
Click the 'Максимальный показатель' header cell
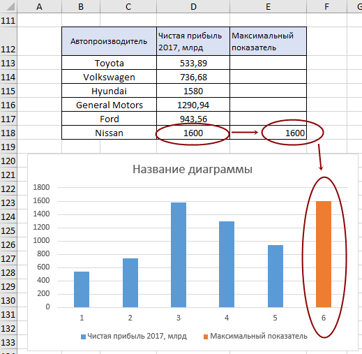(268, 41)
